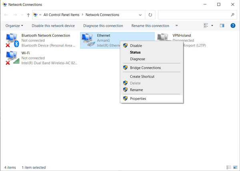
Task: Click Rename this connection toolbar button
Action: [x=150, y=26]
